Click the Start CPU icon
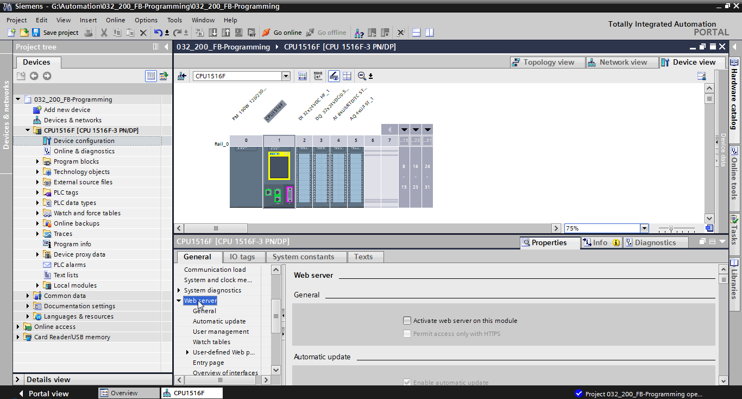The image size is (742, 399). pyautogui.click(x=372, y=33)
